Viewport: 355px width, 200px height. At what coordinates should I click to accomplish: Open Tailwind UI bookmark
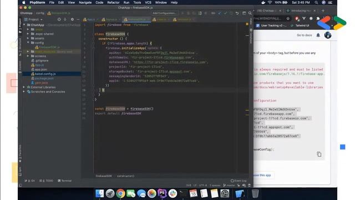(x=300, y=26)
